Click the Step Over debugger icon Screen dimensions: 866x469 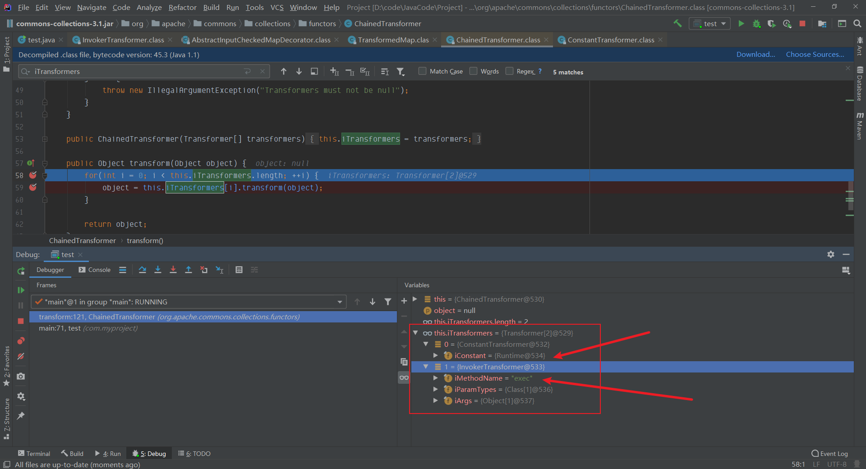[143, 270]
